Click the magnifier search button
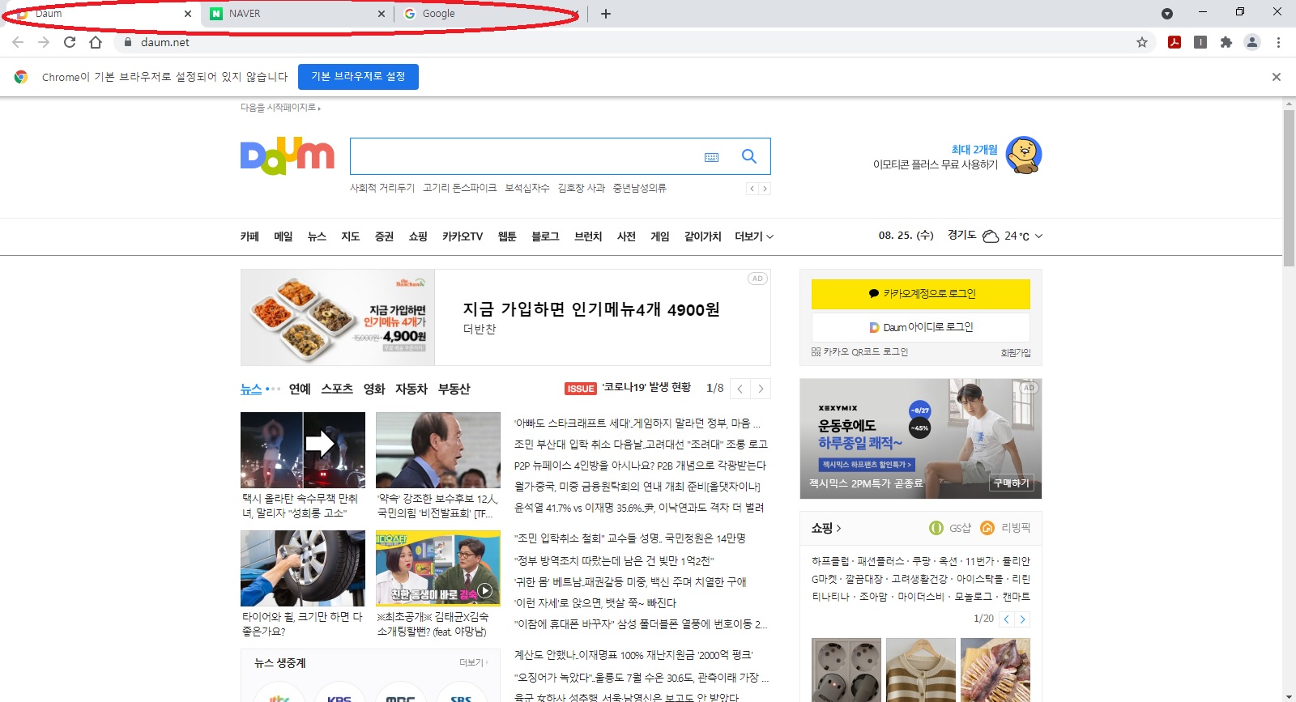 (749, 156)
